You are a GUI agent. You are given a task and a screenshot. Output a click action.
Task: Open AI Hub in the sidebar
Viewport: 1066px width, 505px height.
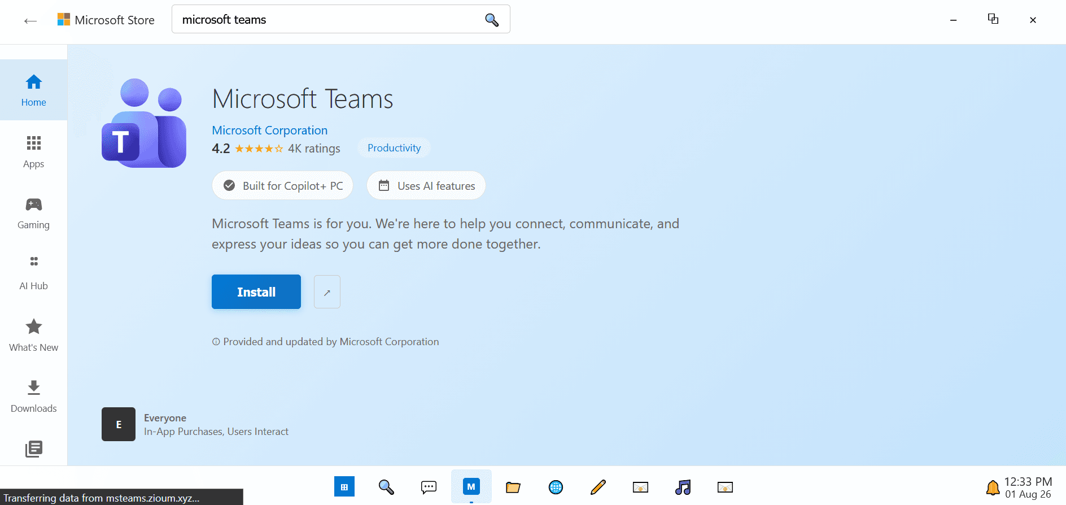click(x=34, y=274)
